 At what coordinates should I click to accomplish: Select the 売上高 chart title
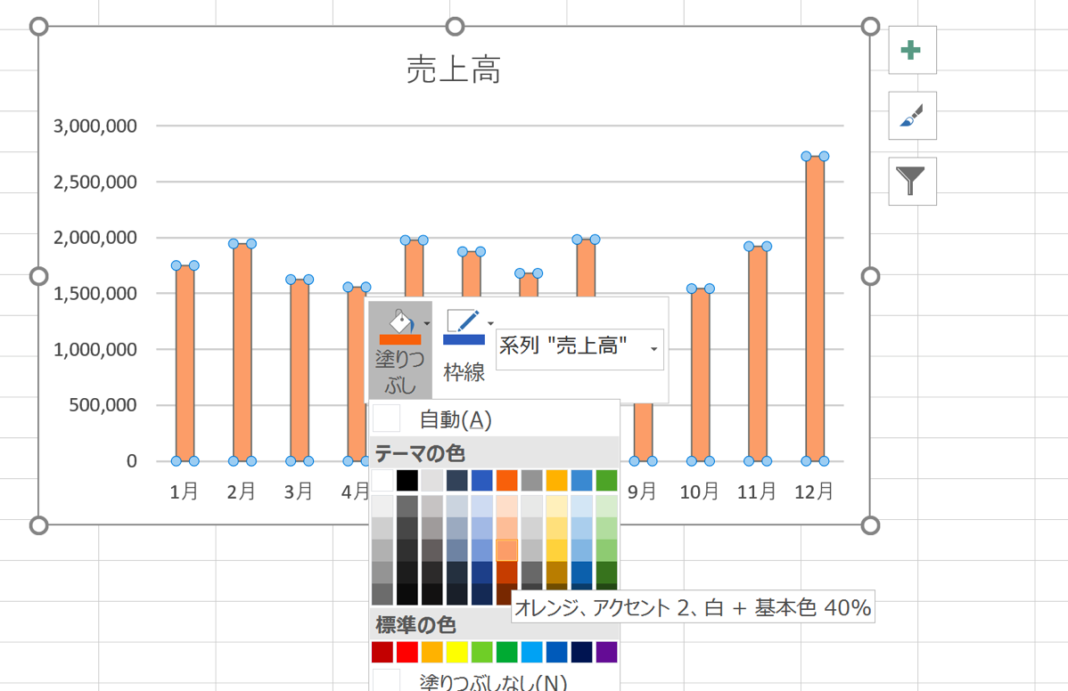[454, 69]
